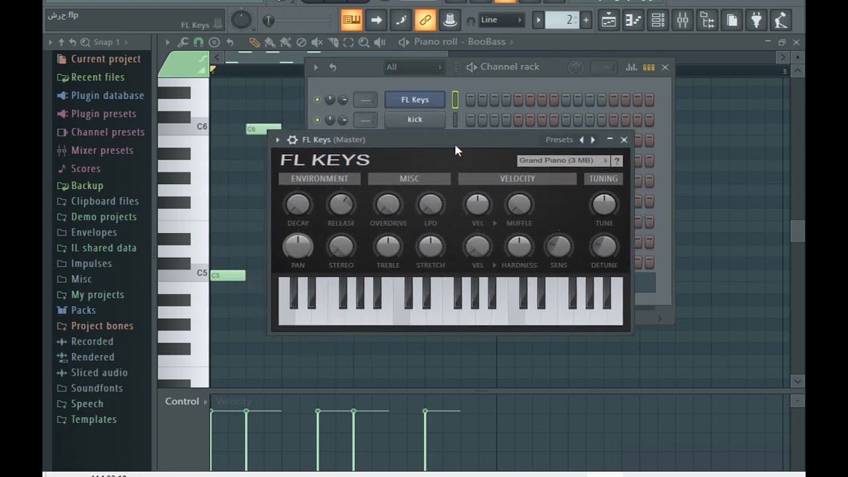
Task: Go to previous FL Keys preset
Action: pos(582,140)
